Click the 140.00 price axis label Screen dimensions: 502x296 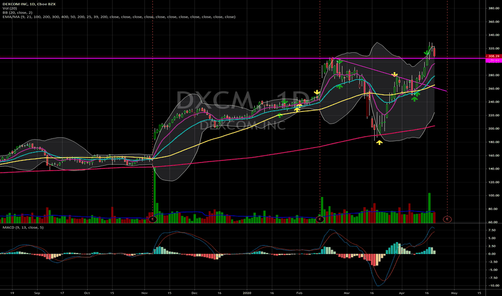click(x=494, y=168)
